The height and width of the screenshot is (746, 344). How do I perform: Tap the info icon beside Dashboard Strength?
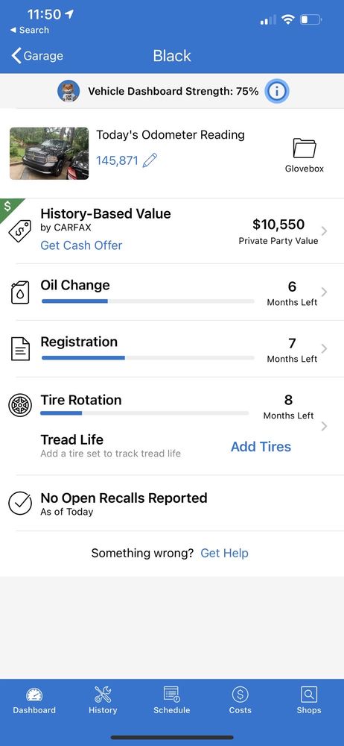click(276, 91)
